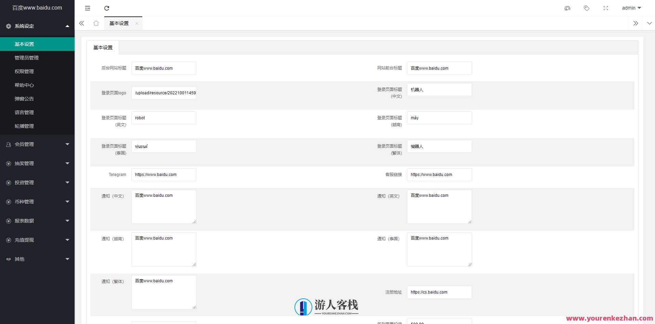Click the icon beside 报表数据
Screen dimensions: 655x324
pos(8,220)
